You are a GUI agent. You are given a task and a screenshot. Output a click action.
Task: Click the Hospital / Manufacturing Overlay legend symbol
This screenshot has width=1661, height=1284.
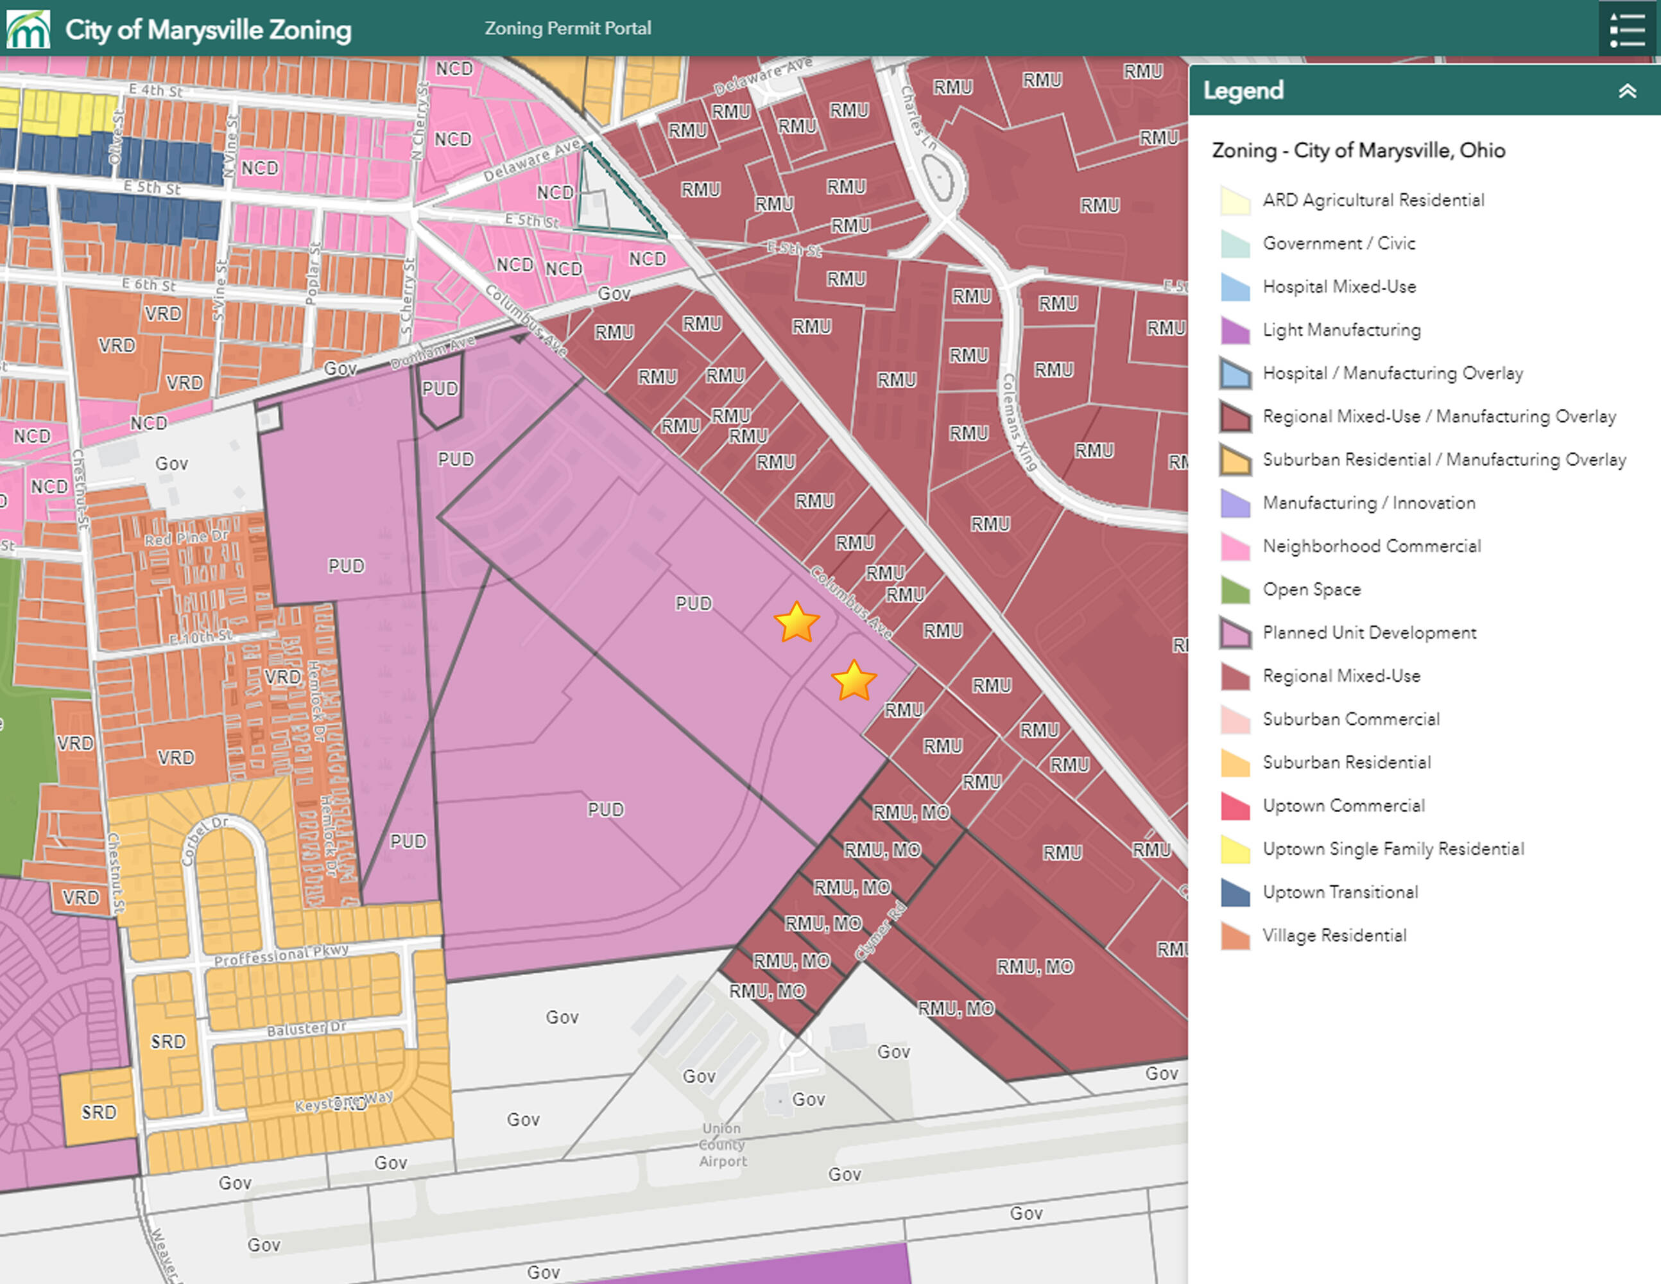(x=1235, y=374)
